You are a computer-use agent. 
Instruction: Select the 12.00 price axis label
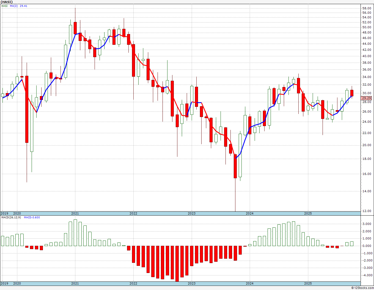click(367, 211)
